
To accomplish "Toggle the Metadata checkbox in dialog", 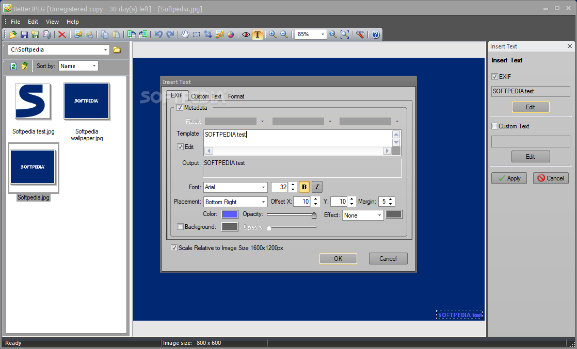I will pyautogui.click(x=180, y=108).
